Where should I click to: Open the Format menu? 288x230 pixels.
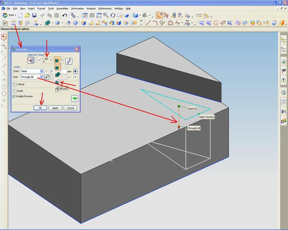[41, 8]
